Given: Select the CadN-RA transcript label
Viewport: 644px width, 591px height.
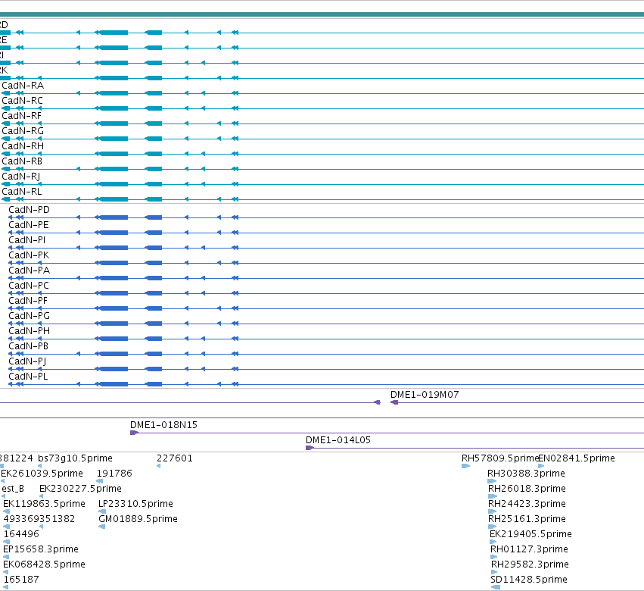Looking at the screenshot, I should point(23,86).
